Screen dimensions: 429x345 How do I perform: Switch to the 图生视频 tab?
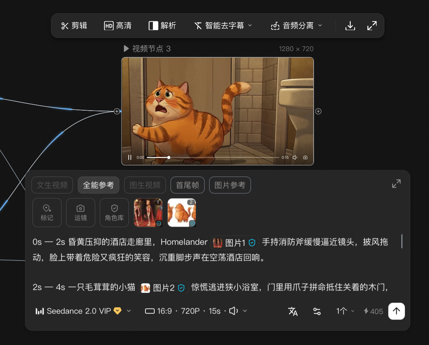point(145,185)
